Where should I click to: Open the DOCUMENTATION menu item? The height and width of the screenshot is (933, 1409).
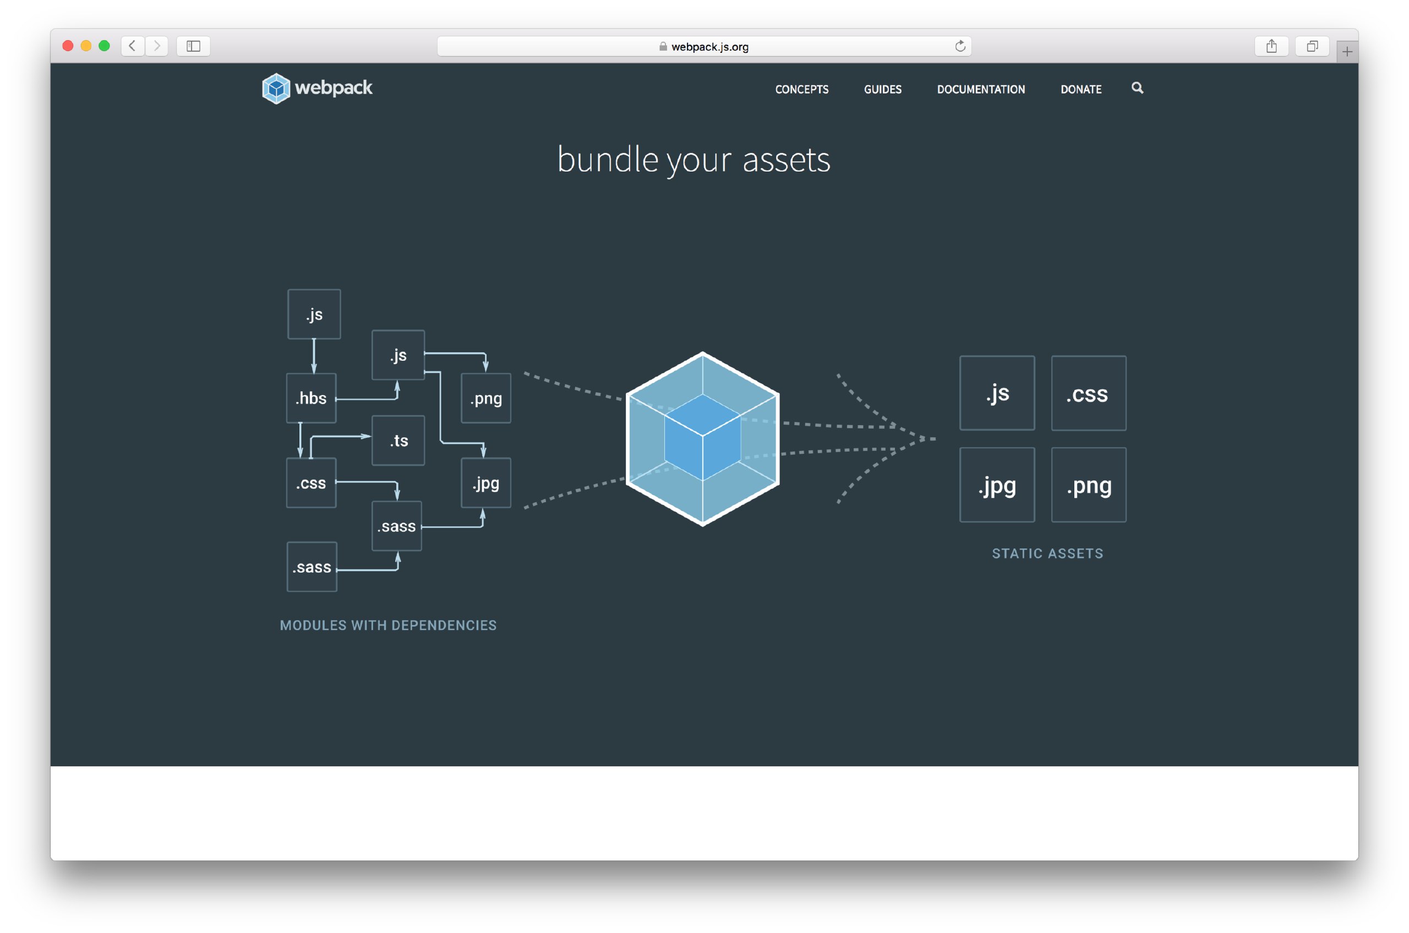point(980,89)
